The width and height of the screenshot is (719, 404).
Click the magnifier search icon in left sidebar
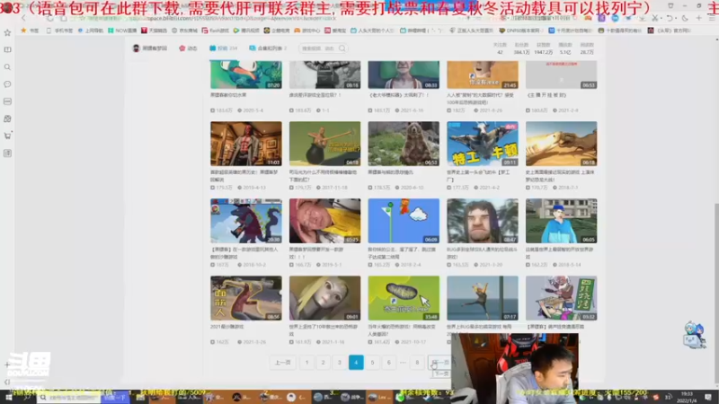pos(7,66)
